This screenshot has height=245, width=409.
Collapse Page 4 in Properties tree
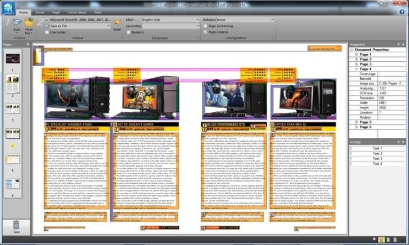(357, 69)
